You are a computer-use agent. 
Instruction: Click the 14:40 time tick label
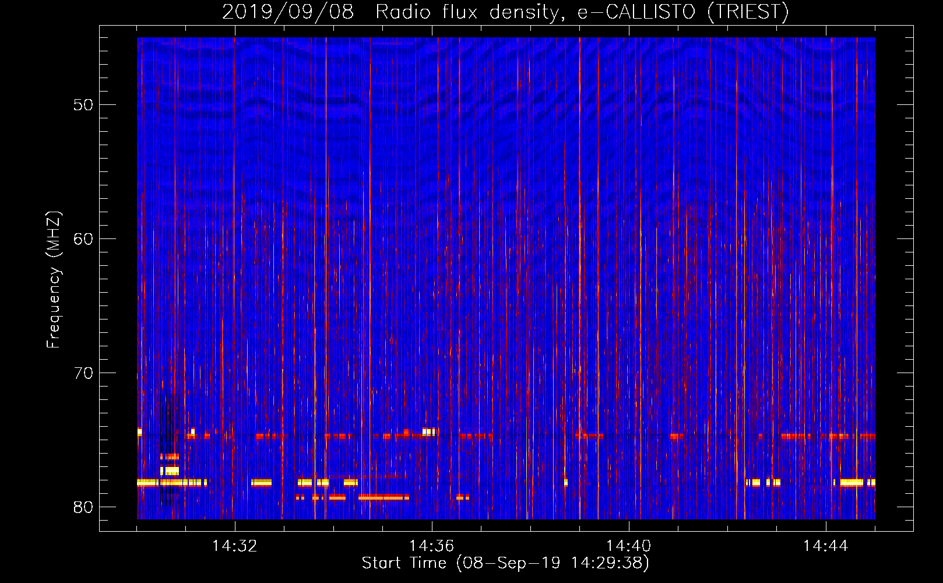629,546
